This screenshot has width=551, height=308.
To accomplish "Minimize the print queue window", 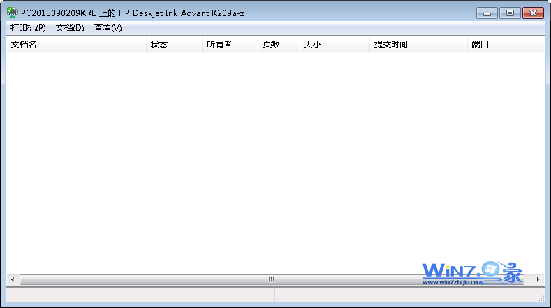I will 487,13.
